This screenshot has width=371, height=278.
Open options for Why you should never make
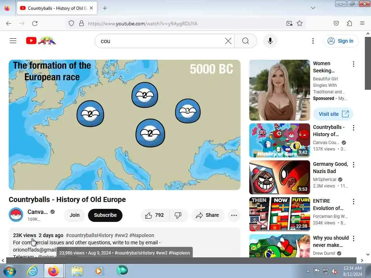coord(354,239)
